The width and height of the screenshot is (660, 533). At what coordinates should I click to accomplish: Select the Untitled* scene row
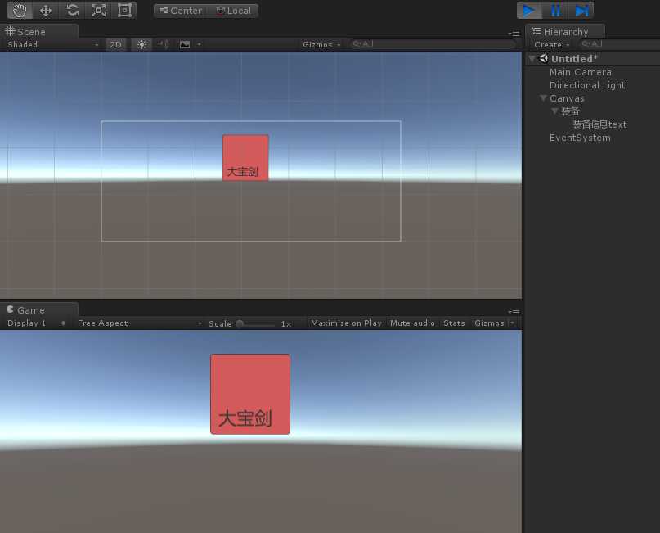pyautogui.click(x=593, y=59)
